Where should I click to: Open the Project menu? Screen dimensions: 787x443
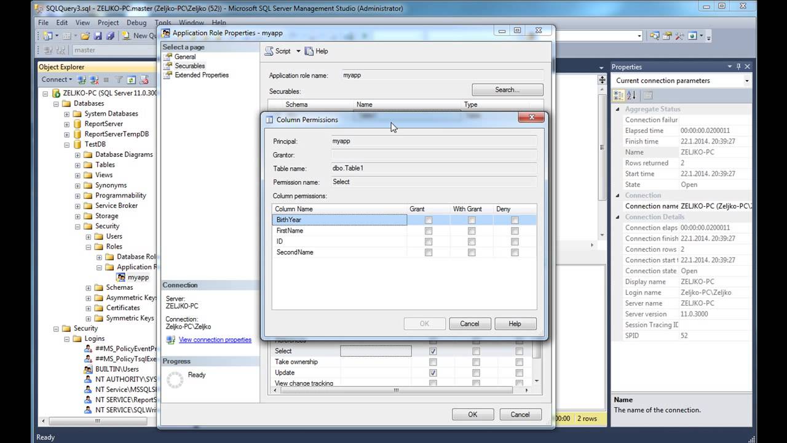(x=108, y=23)
